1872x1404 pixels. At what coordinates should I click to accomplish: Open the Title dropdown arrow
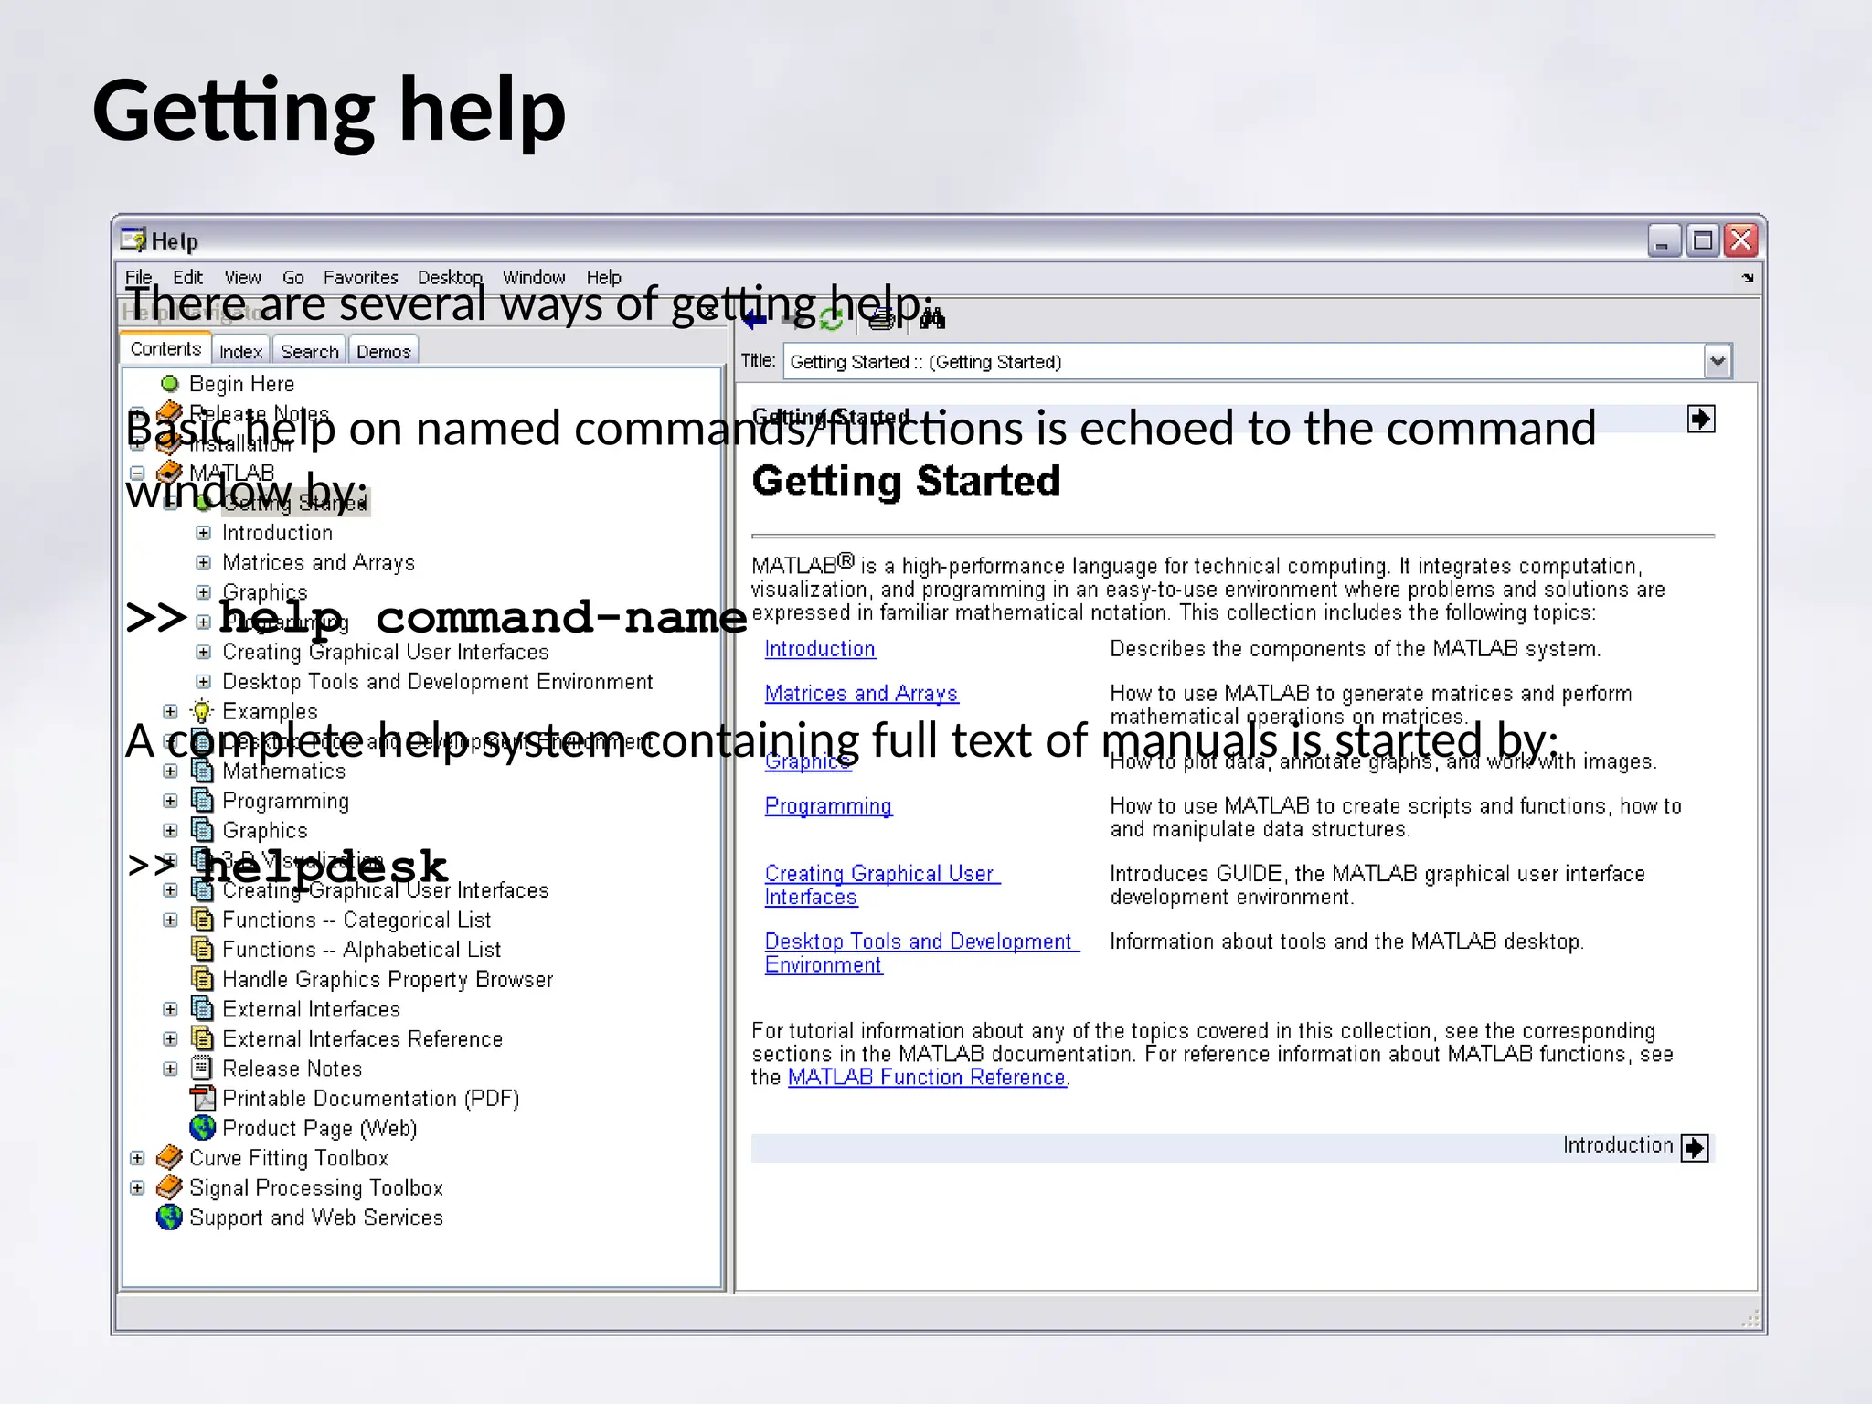tap(1718, 361)
